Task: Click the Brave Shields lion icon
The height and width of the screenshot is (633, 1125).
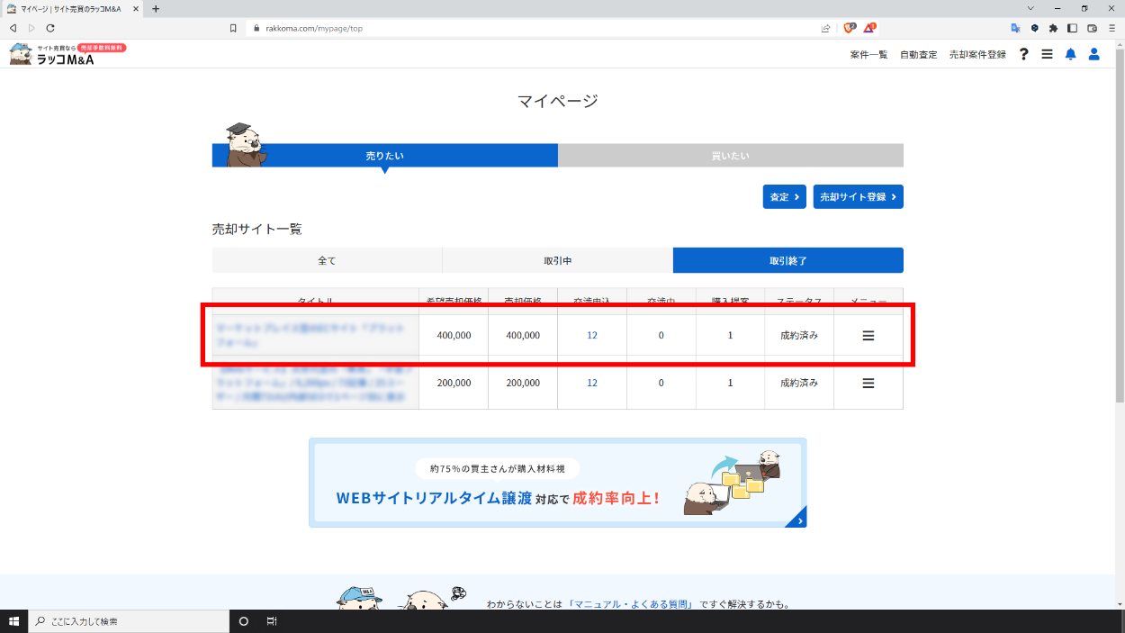Action: pyautogui.click(x=850, y=28)
